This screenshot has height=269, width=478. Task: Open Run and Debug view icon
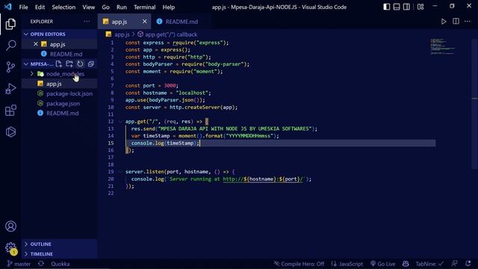coord(10,89)
